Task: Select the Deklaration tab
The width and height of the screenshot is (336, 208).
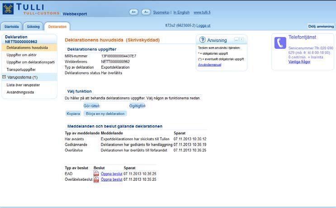Action: coord(57,27)
